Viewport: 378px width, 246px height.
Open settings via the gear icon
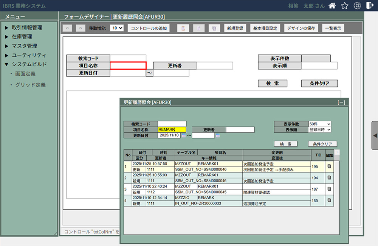point(357,6)
